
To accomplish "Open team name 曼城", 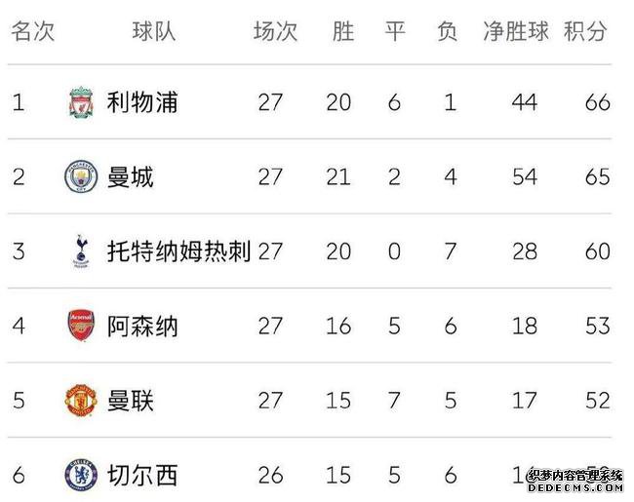I will tap(130, 176).
